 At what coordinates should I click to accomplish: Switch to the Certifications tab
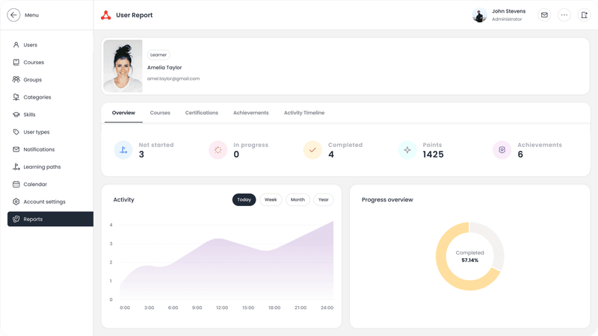202,113
